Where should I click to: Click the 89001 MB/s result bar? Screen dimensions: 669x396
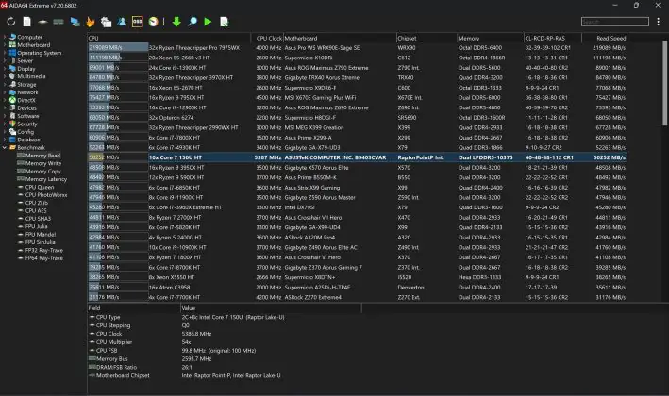pyautogui.click(x=118, y=68)
